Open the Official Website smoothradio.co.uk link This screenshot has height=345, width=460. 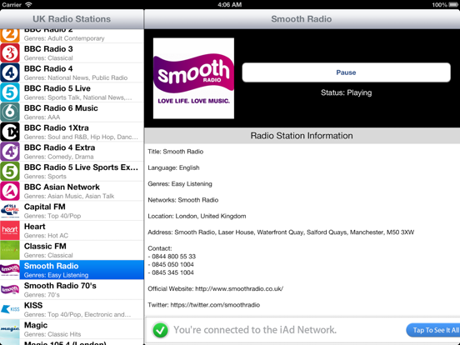[239, 288]
